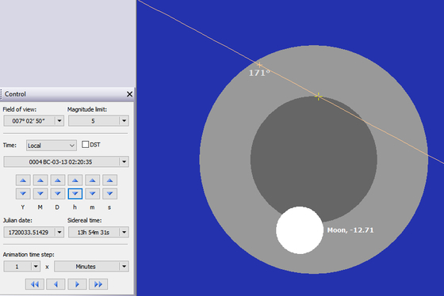Open the Minutes time step unit dropdown
Viewport: 444px width, 296px height.
(x=124, y=266)
